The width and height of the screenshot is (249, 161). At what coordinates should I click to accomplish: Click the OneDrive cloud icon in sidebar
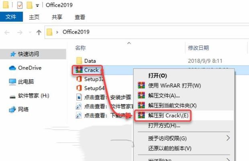(x=12, y=68)
